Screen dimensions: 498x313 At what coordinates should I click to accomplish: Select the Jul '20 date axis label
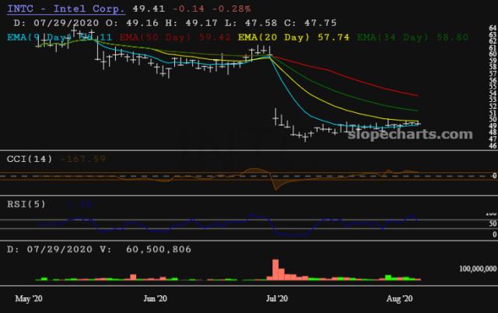[278, 298]
